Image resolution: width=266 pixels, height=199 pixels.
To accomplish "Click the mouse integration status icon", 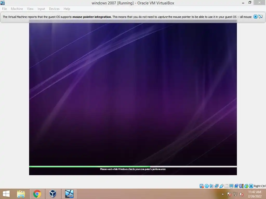I will click(246, 186).
